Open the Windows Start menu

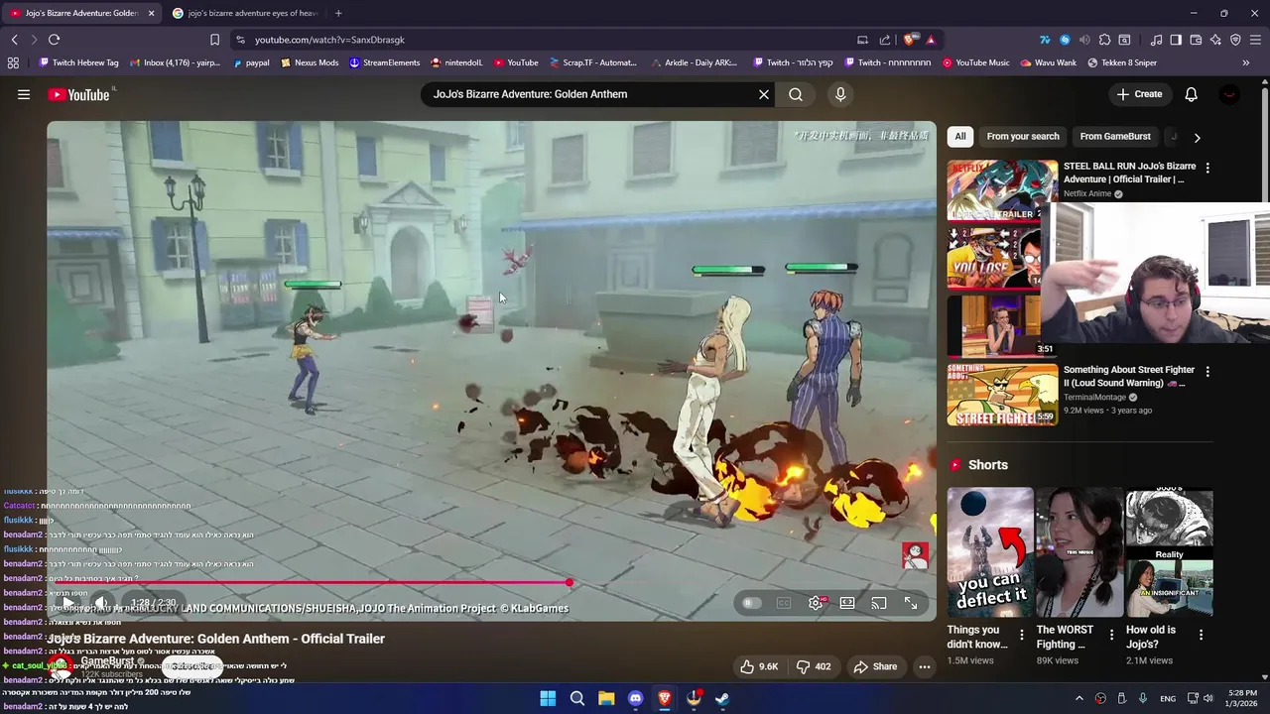[548, 698]
